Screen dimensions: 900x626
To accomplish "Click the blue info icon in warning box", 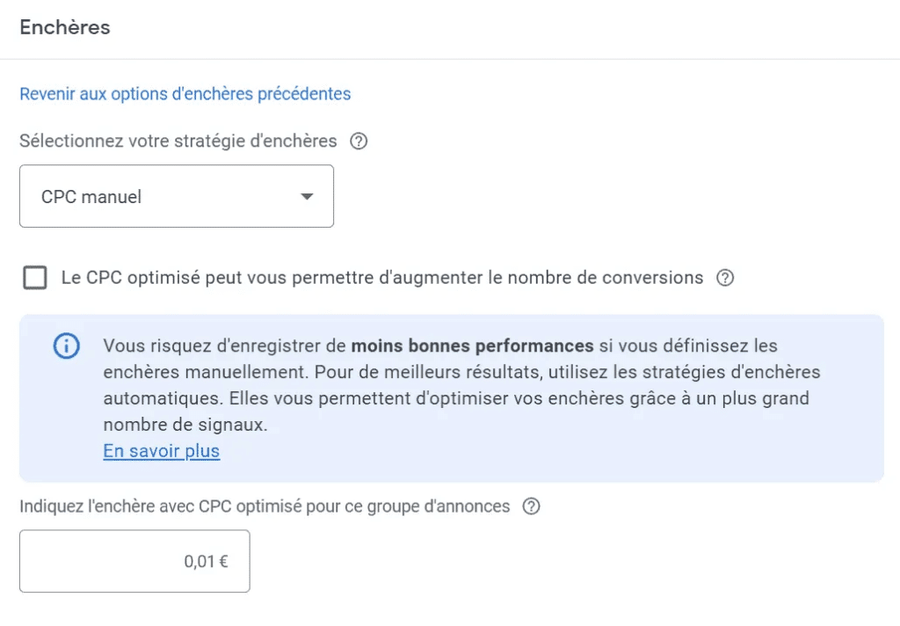I will coord(67,346).
